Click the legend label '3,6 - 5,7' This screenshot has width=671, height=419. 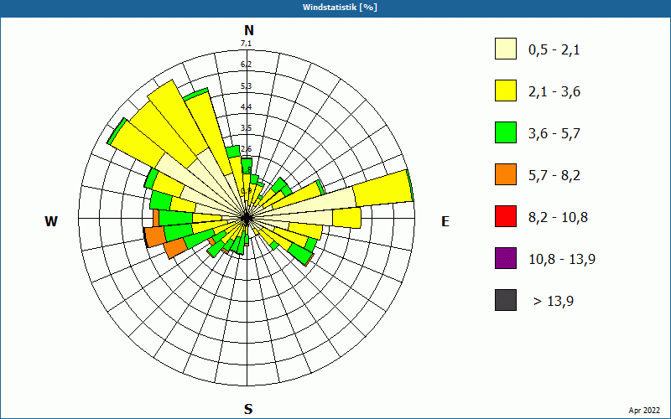click(554, 134)
